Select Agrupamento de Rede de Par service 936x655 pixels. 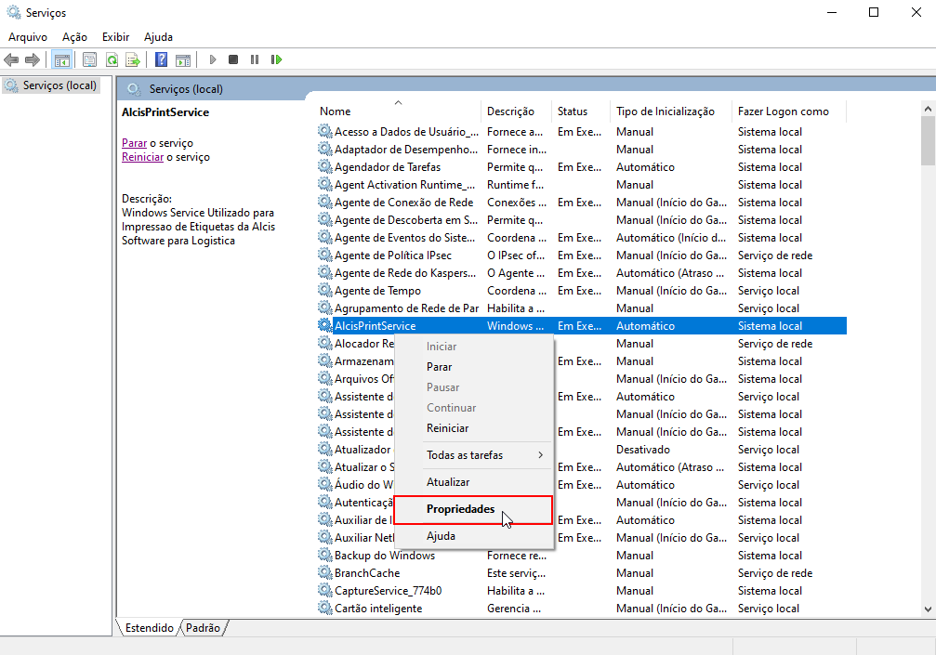(406, 308)
